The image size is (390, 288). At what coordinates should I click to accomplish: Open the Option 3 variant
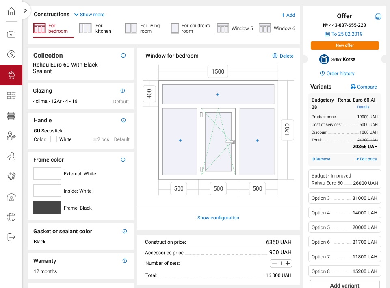tap(344, 198)
